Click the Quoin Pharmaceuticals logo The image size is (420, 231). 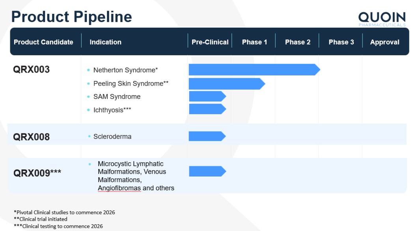pos(382,19)
